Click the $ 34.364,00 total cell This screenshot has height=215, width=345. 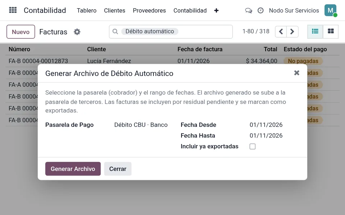pyautogui.click(x=262, y=61)
